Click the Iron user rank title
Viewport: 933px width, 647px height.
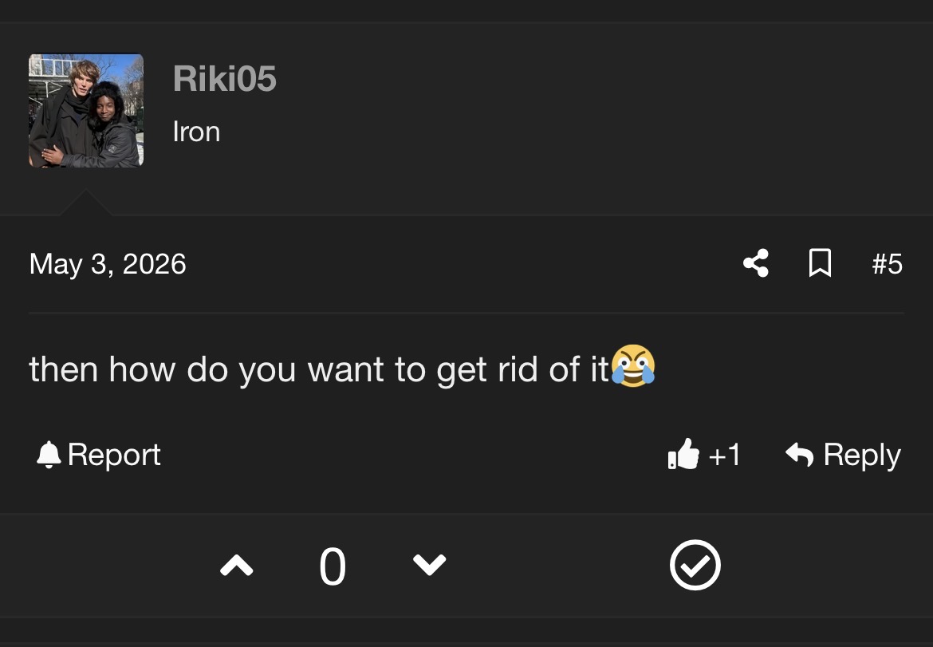(x=196, y=132)
